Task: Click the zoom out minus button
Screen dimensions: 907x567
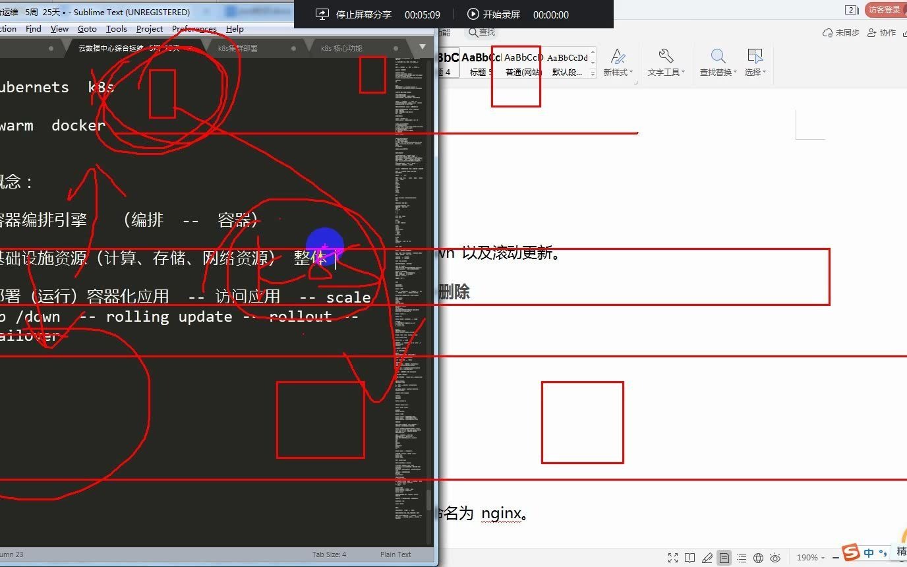Action: coord(835,558)
